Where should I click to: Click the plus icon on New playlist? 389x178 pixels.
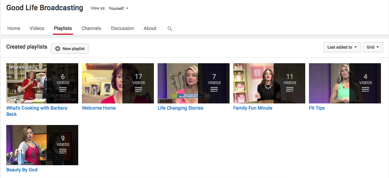pyautogui.click(x=58, y=49)
